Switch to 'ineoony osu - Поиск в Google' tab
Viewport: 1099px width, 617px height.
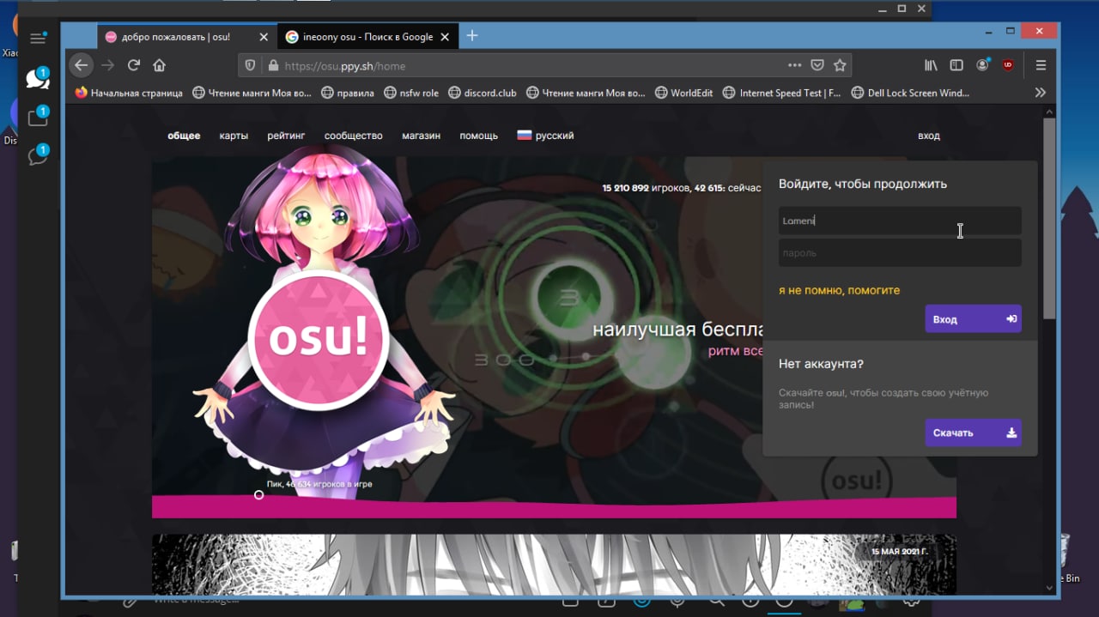pyautogui.click(x=367, y=37)
